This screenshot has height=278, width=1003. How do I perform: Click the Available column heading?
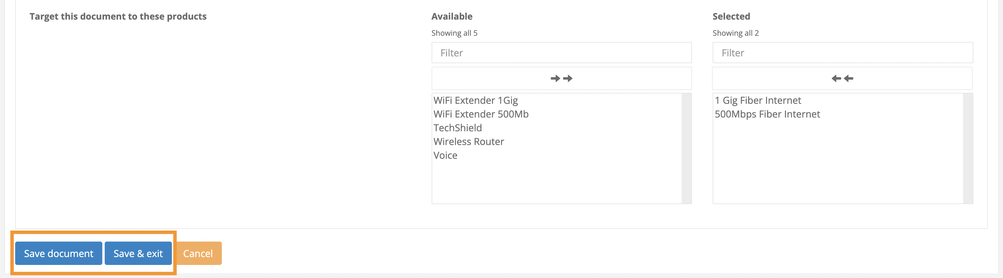coord(451,16)
